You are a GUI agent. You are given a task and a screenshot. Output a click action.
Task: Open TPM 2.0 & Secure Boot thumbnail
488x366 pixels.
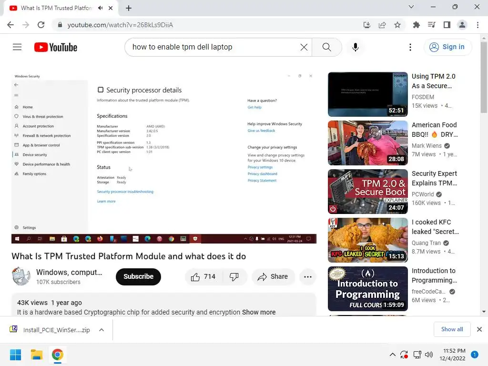tap(368, 192)
